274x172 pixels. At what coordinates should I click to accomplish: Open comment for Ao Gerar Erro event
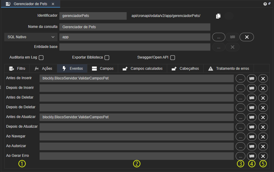(x=252, y=156)
